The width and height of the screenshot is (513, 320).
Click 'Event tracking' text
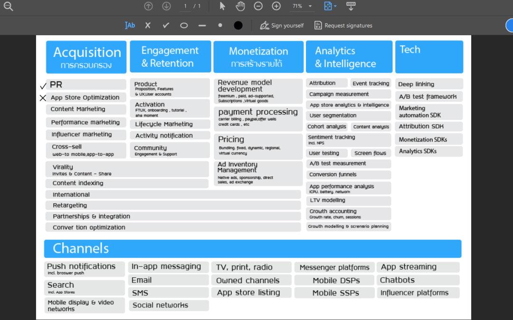click(x=371, y=83)
